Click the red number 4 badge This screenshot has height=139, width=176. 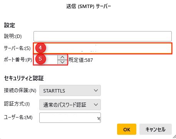point(40,48)
